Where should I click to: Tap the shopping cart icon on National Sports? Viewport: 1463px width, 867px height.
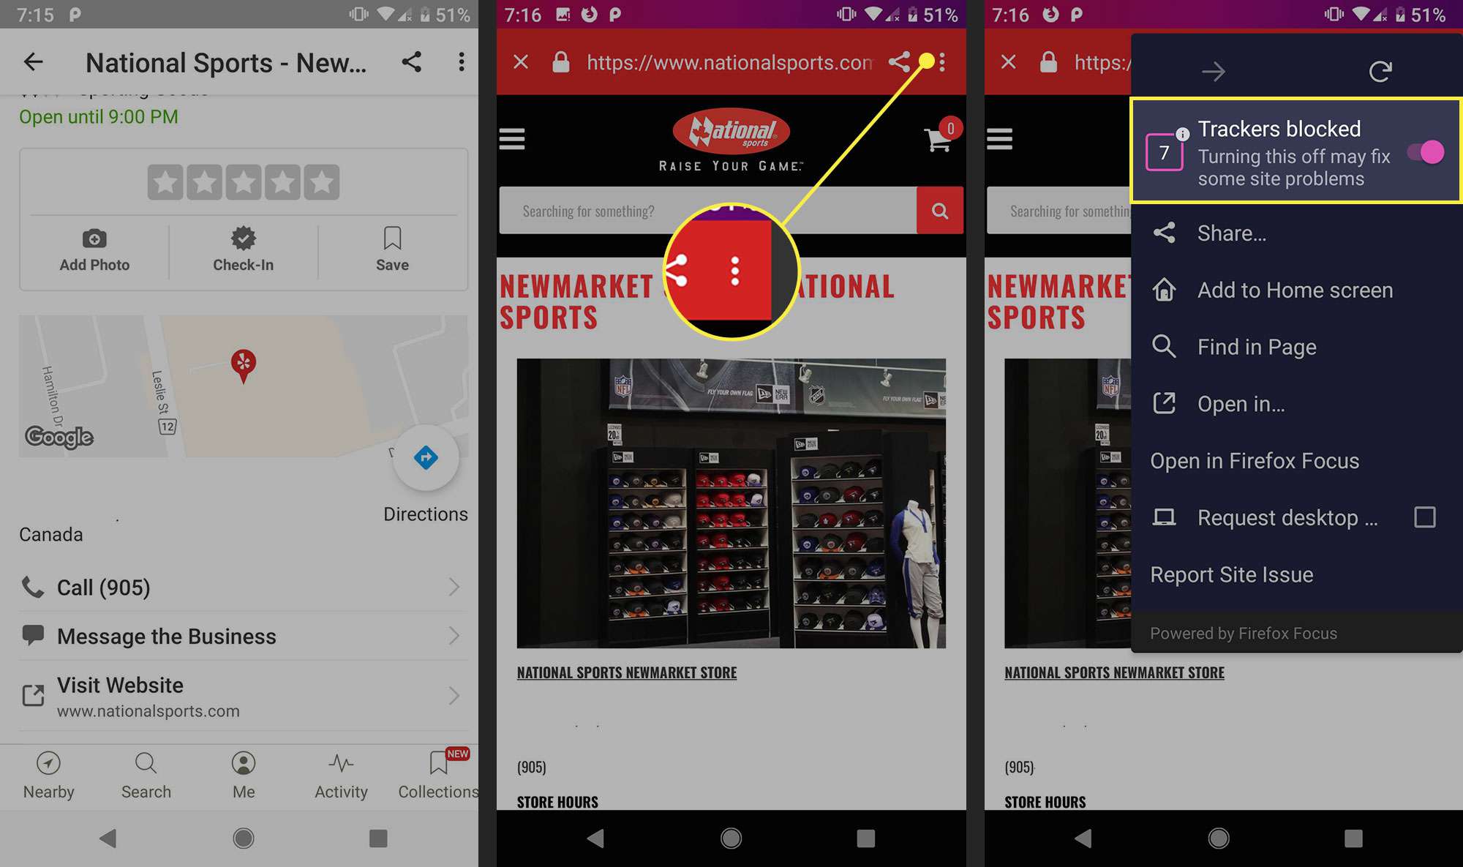tap(935, 139)
